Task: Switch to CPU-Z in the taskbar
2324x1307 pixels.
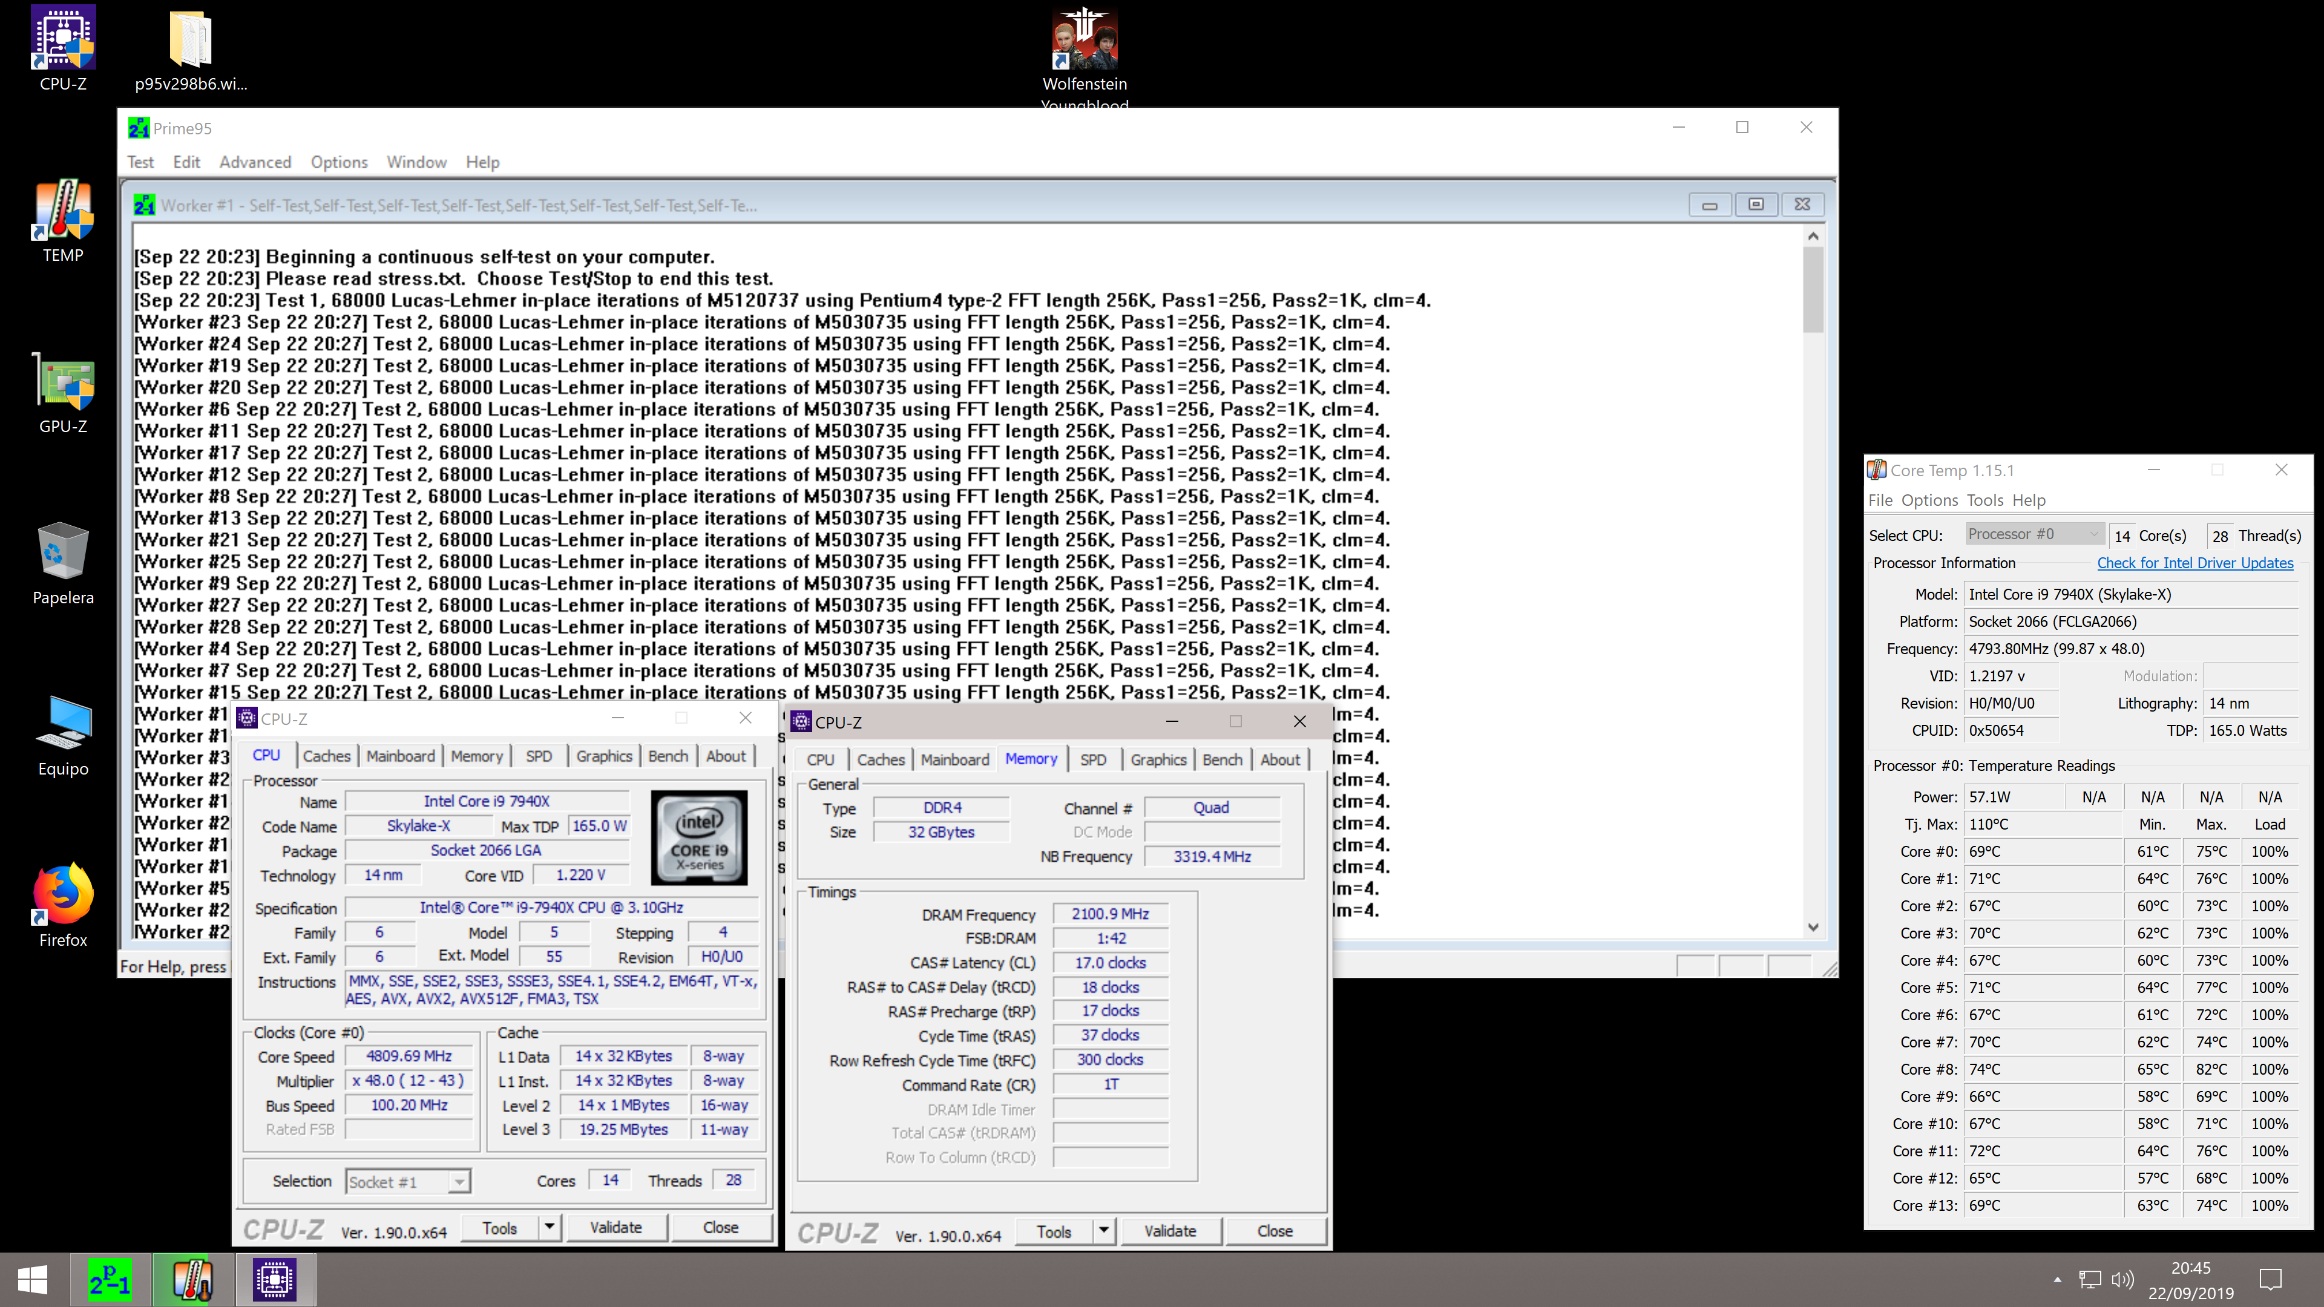Action: 274,1280
